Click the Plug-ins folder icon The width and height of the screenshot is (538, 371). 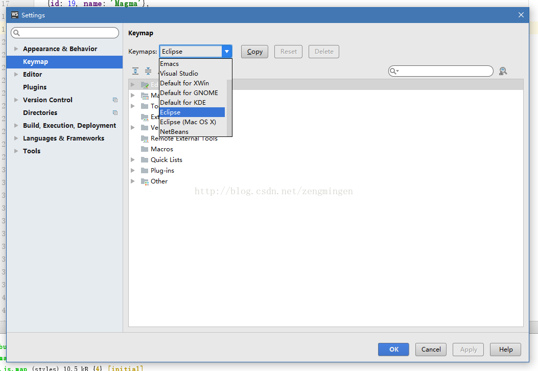pos(145,170)
